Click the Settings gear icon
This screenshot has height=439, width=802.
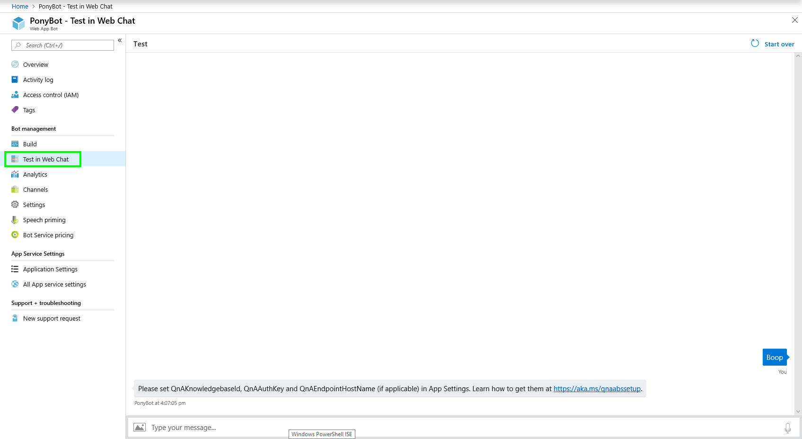click(x=15, y=205)
